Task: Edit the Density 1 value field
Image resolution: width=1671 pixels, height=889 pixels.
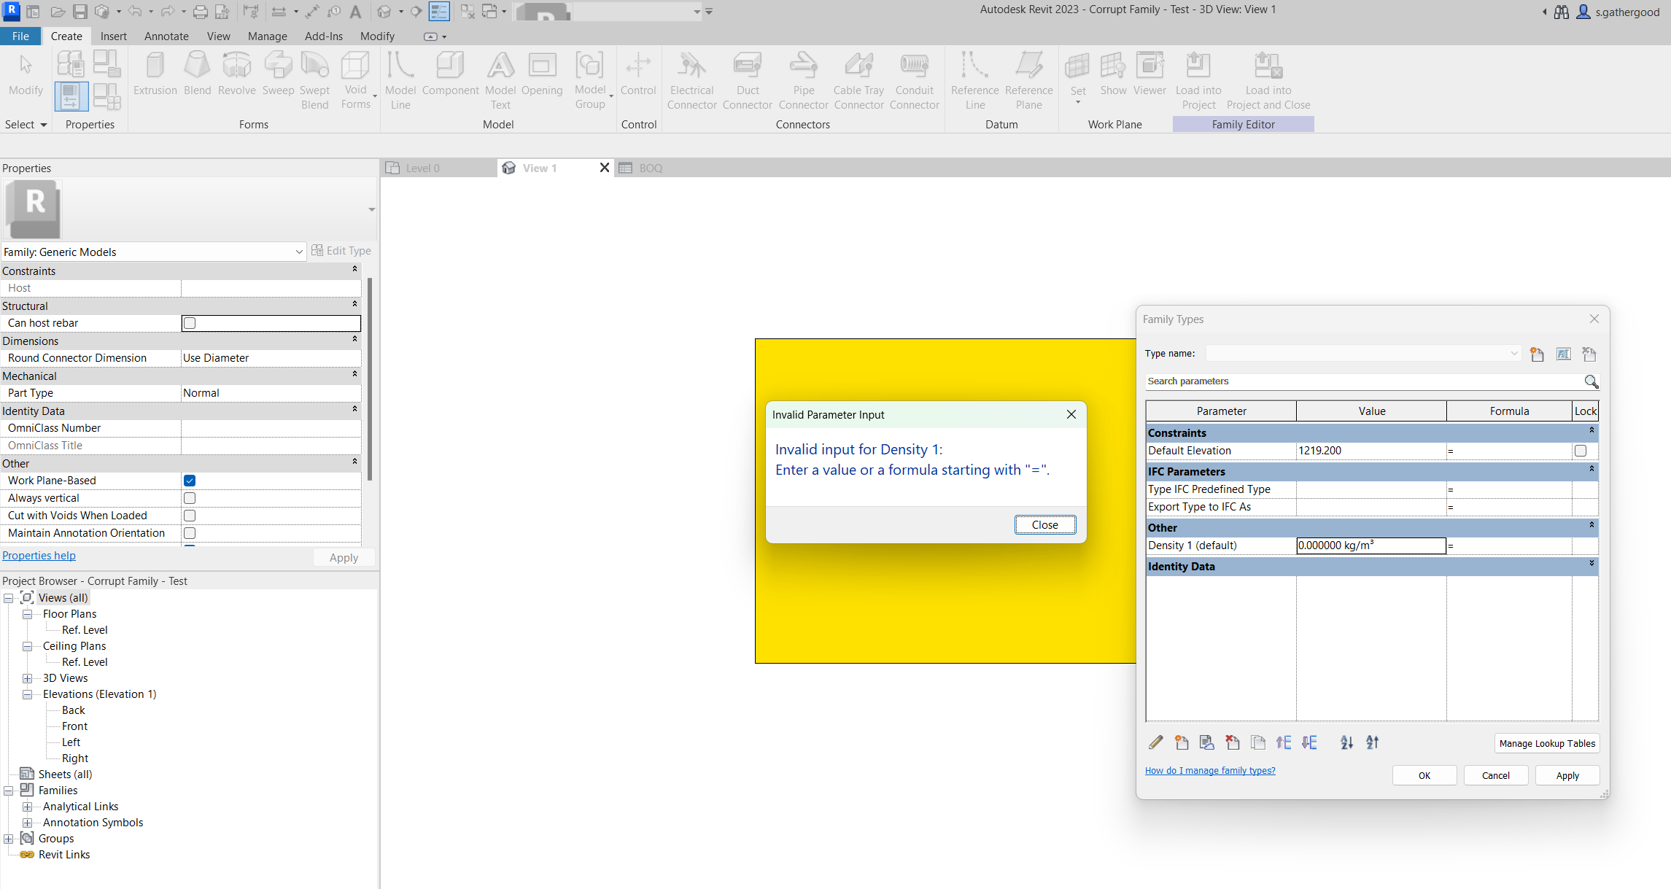Action: (1370, 545)
